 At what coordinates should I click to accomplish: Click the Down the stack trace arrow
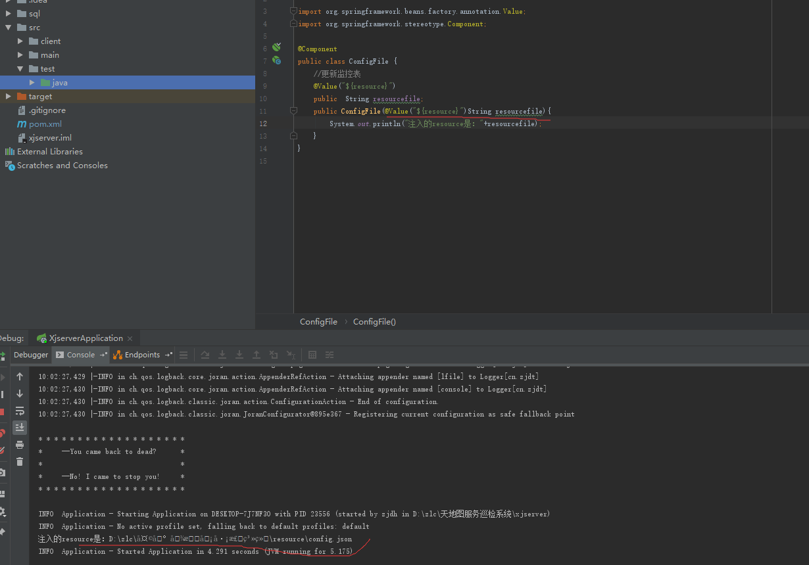[20, 394]
